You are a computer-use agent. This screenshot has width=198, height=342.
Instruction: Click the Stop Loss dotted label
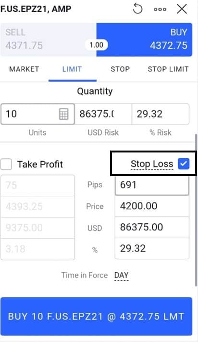click(x=152, y=164)
